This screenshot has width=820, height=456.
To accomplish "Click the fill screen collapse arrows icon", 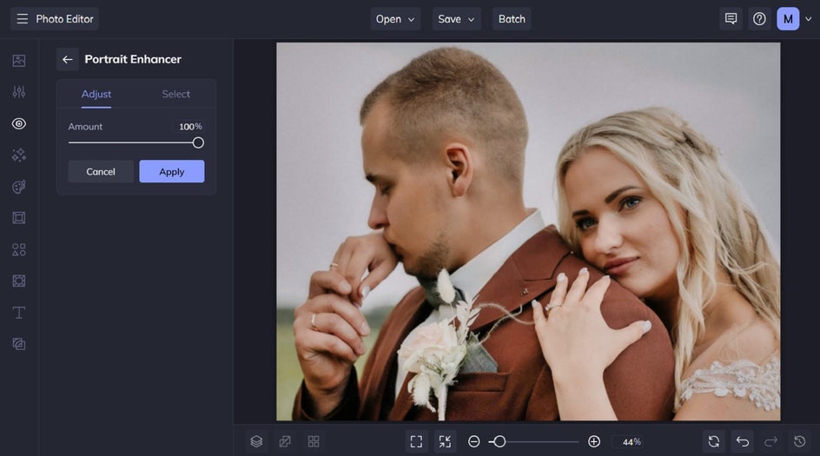I will pos(445,441).
